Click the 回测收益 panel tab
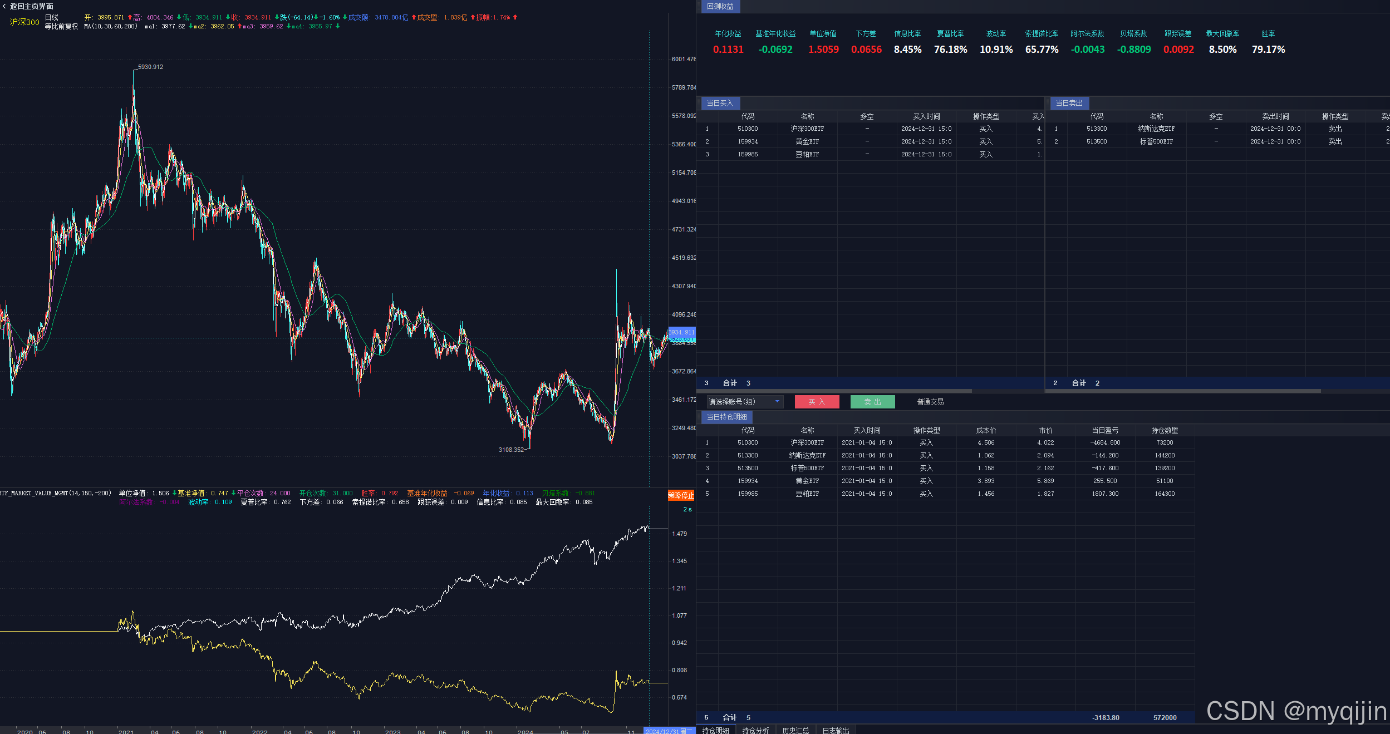 point(720,7)
